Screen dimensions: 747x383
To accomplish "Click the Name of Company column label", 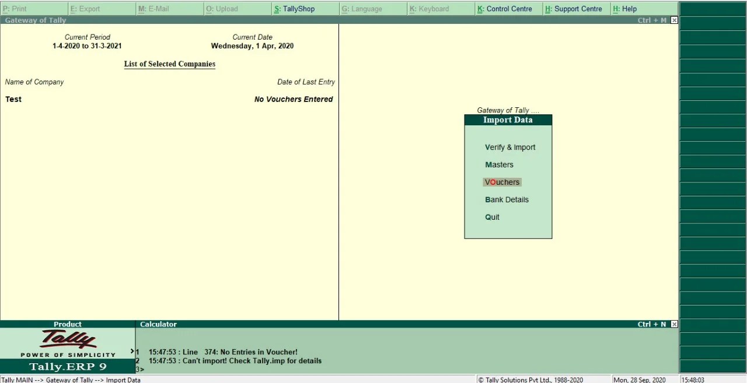I will (x=34, y=82).
